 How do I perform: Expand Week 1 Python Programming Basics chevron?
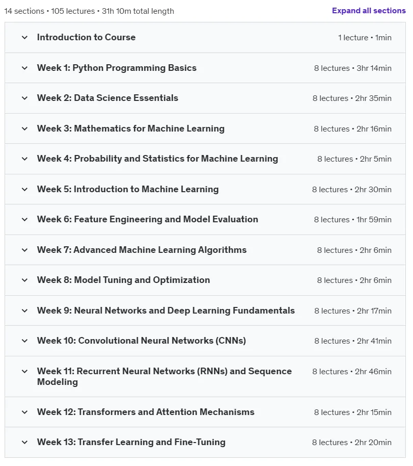tap(24, 68)
